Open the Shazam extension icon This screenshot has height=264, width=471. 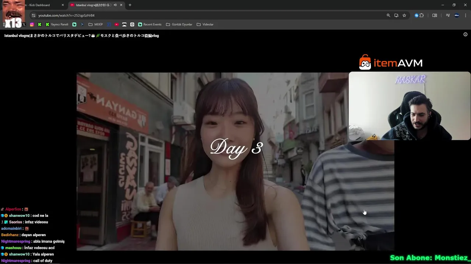[x=417, y=15]
